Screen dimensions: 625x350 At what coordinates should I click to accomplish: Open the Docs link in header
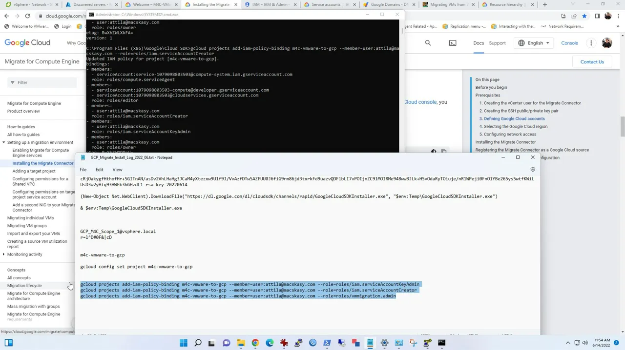(478, 43)
